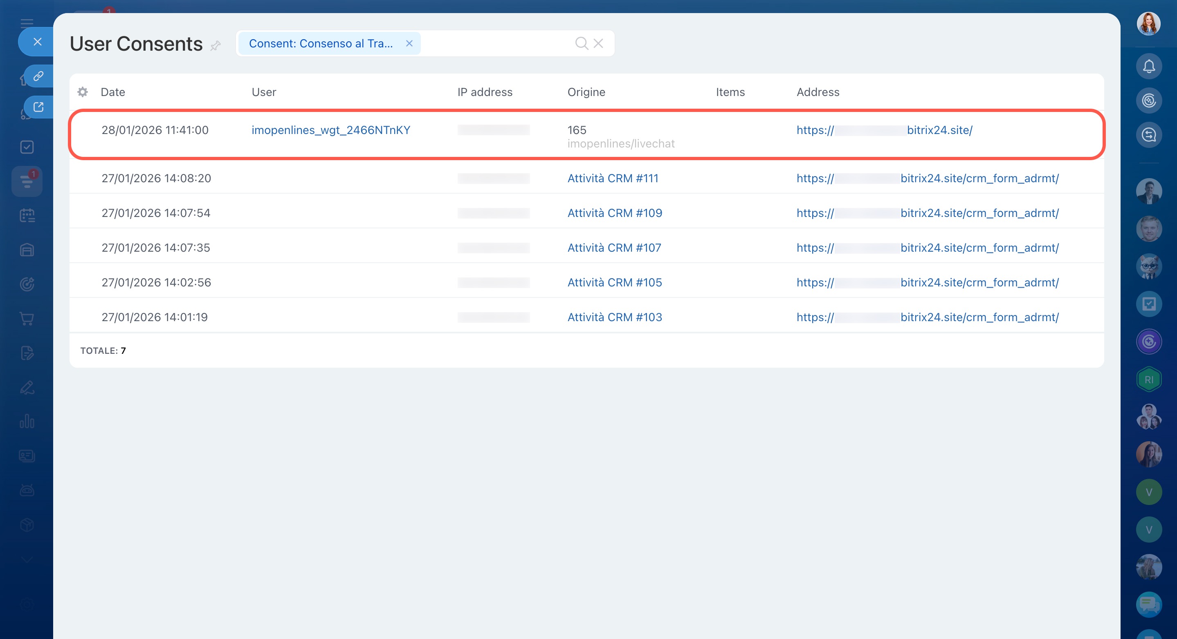Open user profile avatar top right
Viewport: 1177px width, 639px height.
(1148, 24)
